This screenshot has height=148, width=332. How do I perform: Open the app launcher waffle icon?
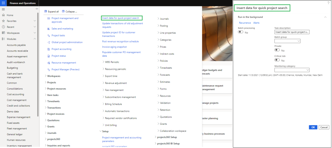coord(3,3)
